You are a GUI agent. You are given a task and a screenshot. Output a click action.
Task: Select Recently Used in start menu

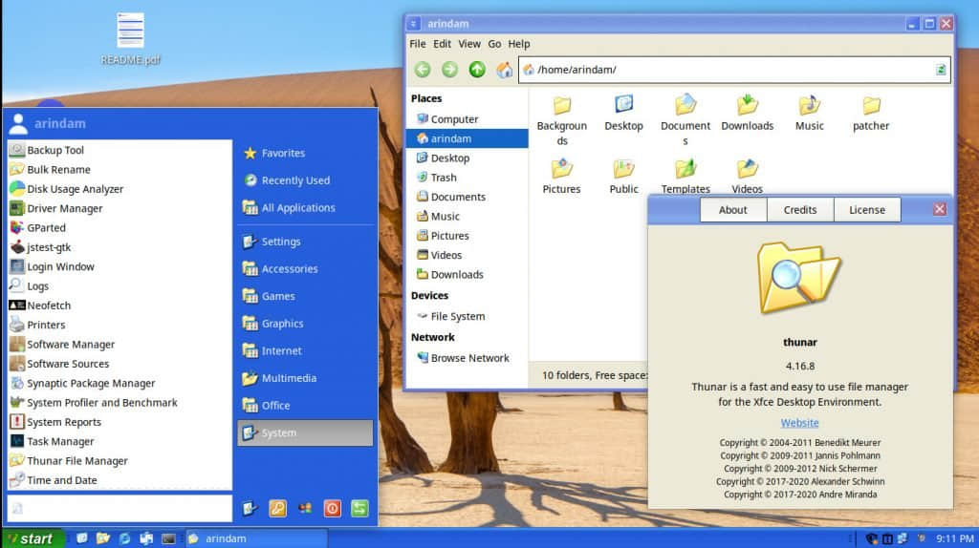pyautogui.click(x=305, y=180)
